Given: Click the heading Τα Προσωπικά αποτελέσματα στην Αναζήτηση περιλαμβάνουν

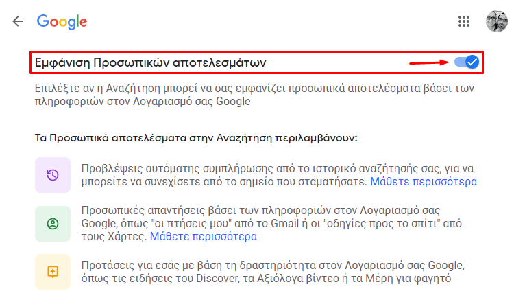Looking at the screenshot, I should [196, 138].
